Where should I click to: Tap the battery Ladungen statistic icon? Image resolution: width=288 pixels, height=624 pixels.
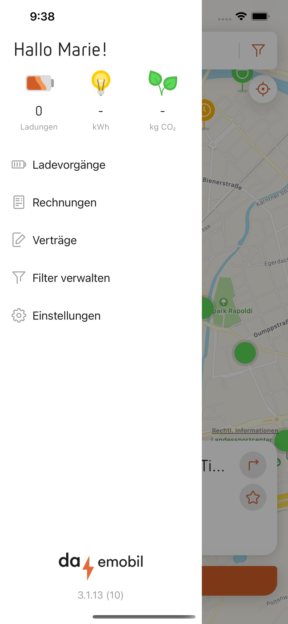tap(40, 83)
